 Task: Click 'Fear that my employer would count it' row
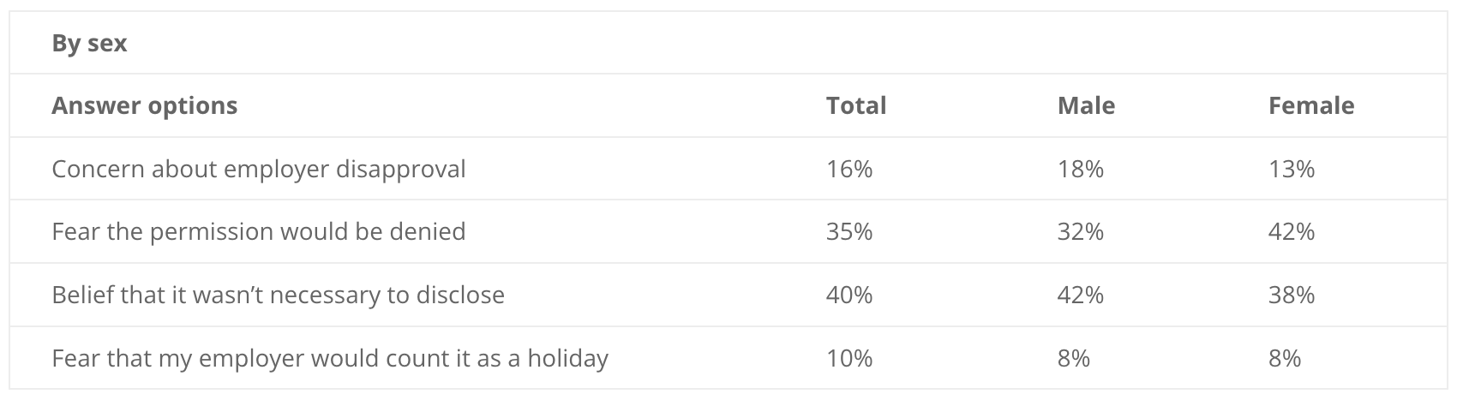728,357
